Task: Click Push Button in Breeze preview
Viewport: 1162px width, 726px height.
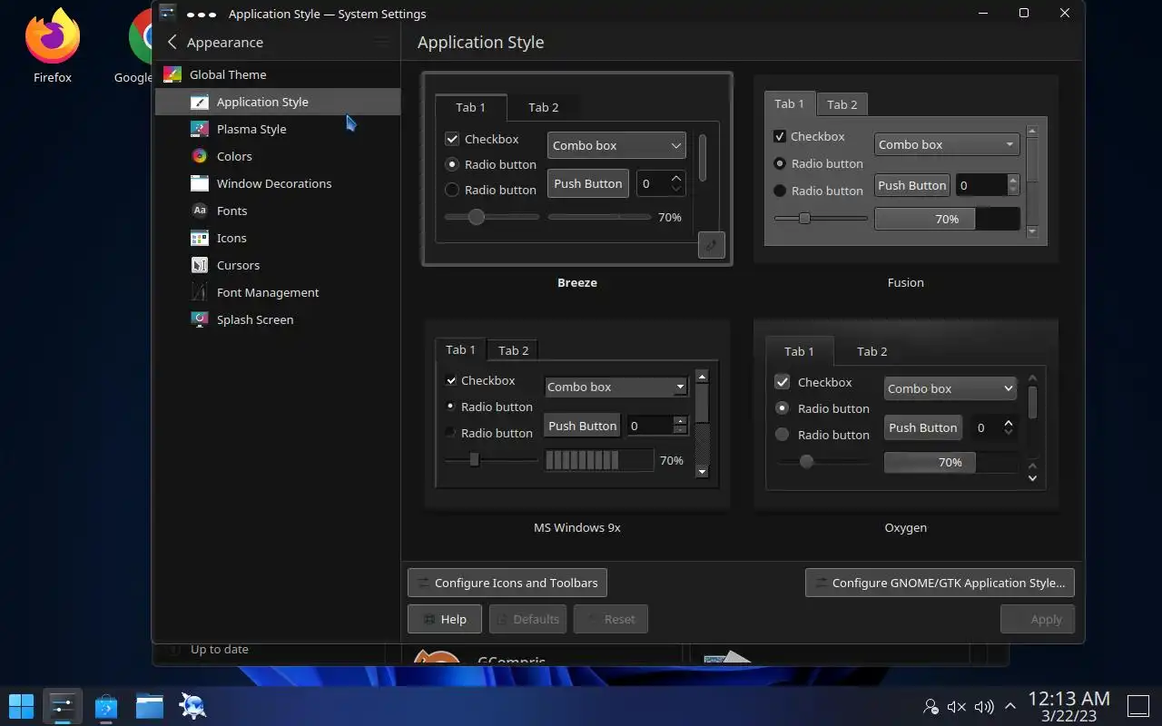Action: (x=588, y=183)
